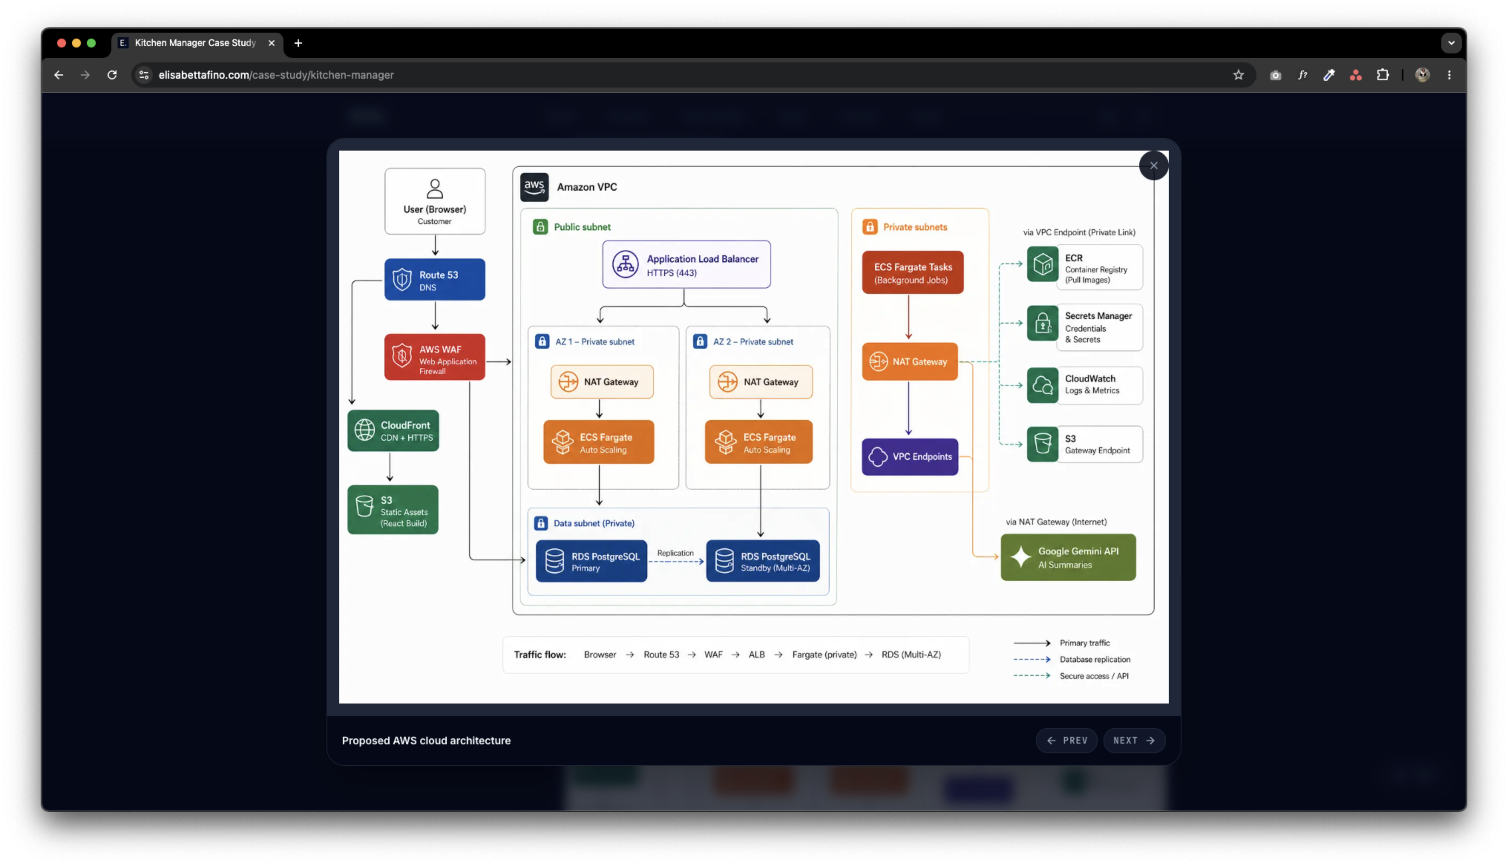
Task: Click the red dots extension icon
Action: pyautogui.click(x=1355, y=75)
